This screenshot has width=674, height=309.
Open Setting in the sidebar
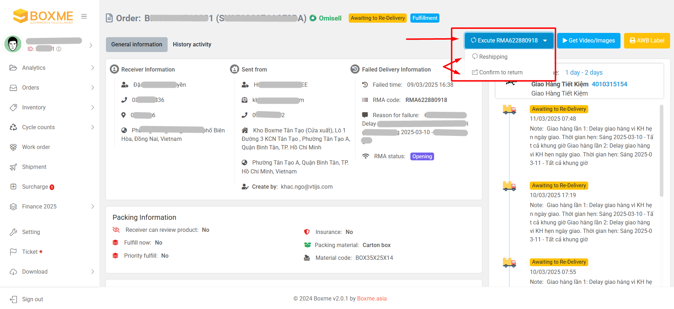[x=31, y=232]
